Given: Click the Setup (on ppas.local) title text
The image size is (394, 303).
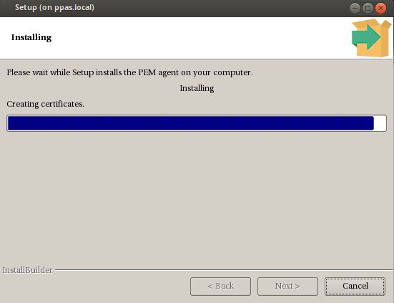Looking at the screenshot, I should point(54,8).
